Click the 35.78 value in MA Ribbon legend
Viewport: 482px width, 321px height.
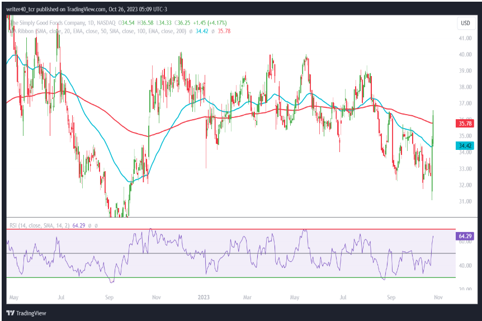click(224, 31)
